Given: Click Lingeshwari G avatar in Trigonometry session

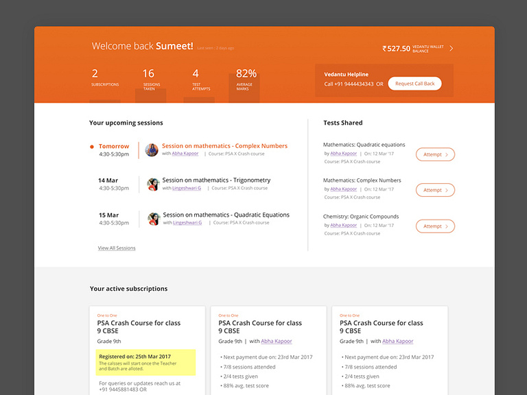Looking at the screenshot, I should pos(153,184).
